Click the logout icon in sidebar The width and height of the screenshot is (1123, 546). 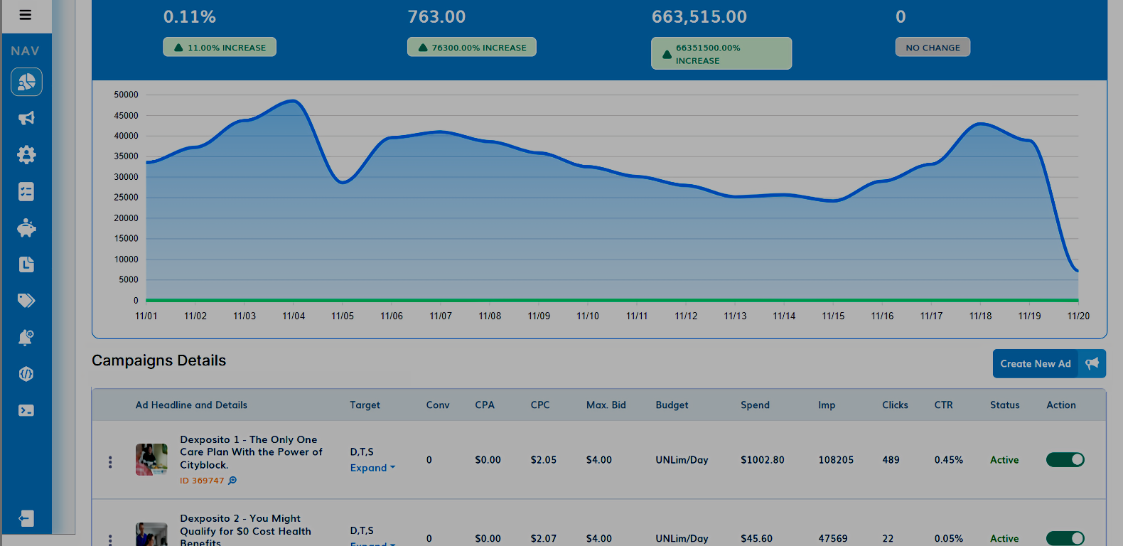pyautogui.click(x=26, y=518)
